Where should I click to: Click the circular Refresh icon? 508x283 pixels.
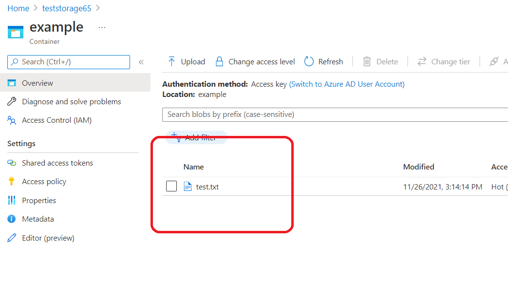[309, 61]
